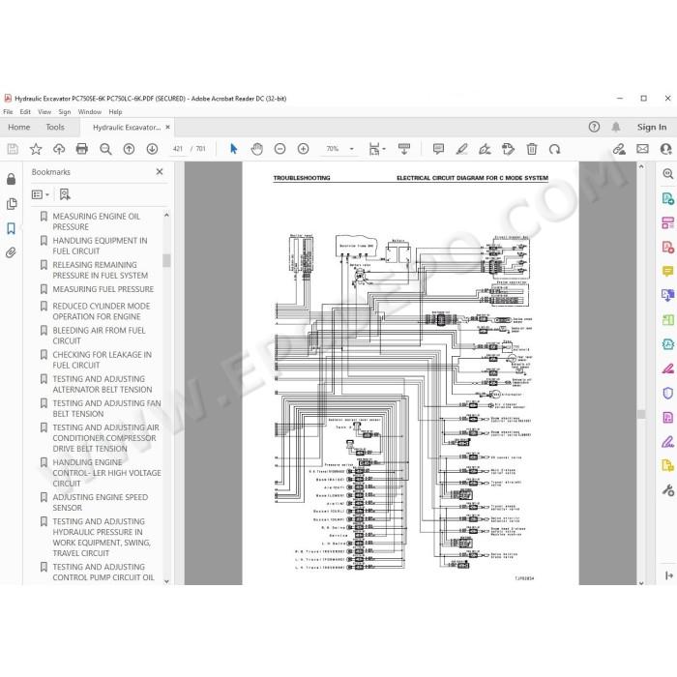Viewport: 677px width, 677px height.
Task: Add the star bookmark to file
Action: click(x=36, y=149)
